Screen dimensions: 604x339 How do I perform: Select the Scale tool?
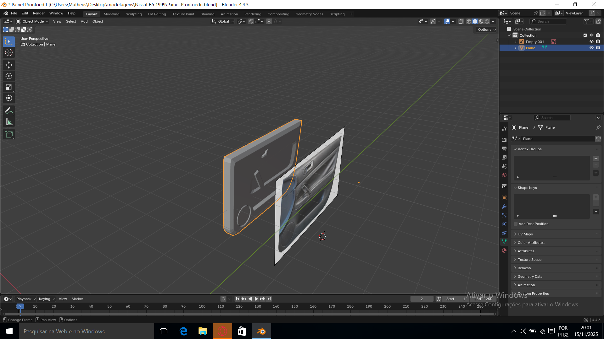pyautogui.click(x=9, y=87)
